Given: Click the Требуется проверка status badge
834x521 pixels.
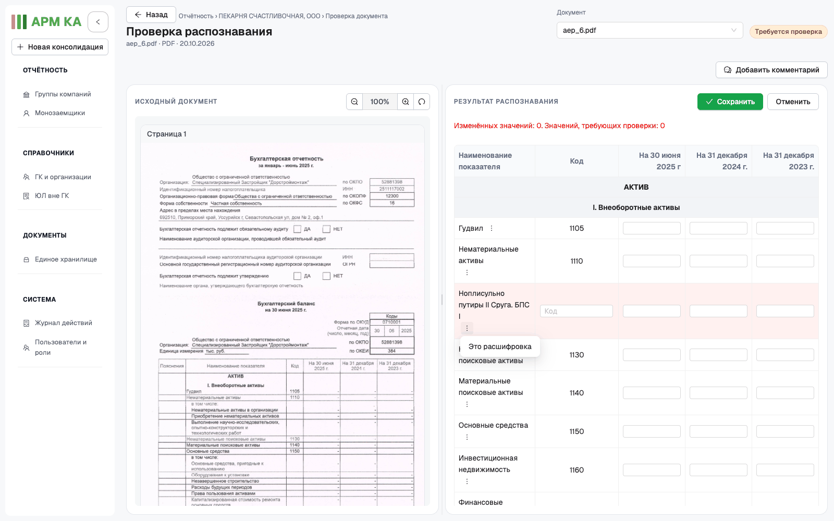Looking at the screenshot, I should tap(788, 32).
